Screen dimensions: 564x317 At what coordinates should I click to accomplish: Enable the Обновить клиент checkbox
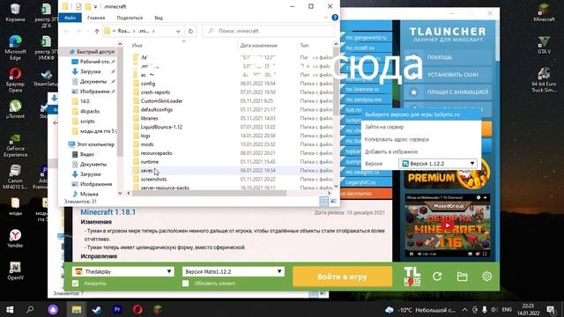tap(186, 284)
